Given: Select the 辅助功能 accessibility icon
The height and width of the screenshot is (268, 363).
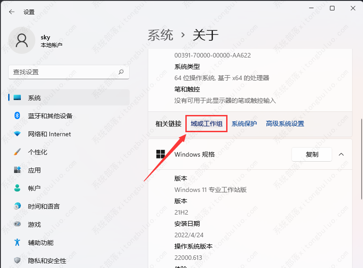Looking at the screenshot, I should [x=16, y=242].
